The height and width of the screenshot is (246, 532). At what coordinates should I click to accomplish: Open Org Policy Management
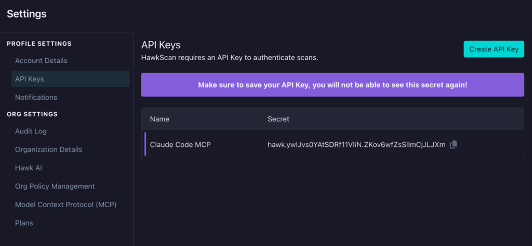point(55,186)
